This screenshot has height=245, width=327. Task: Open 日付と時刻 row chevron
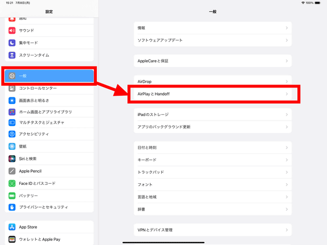click(x=287, y=148)
